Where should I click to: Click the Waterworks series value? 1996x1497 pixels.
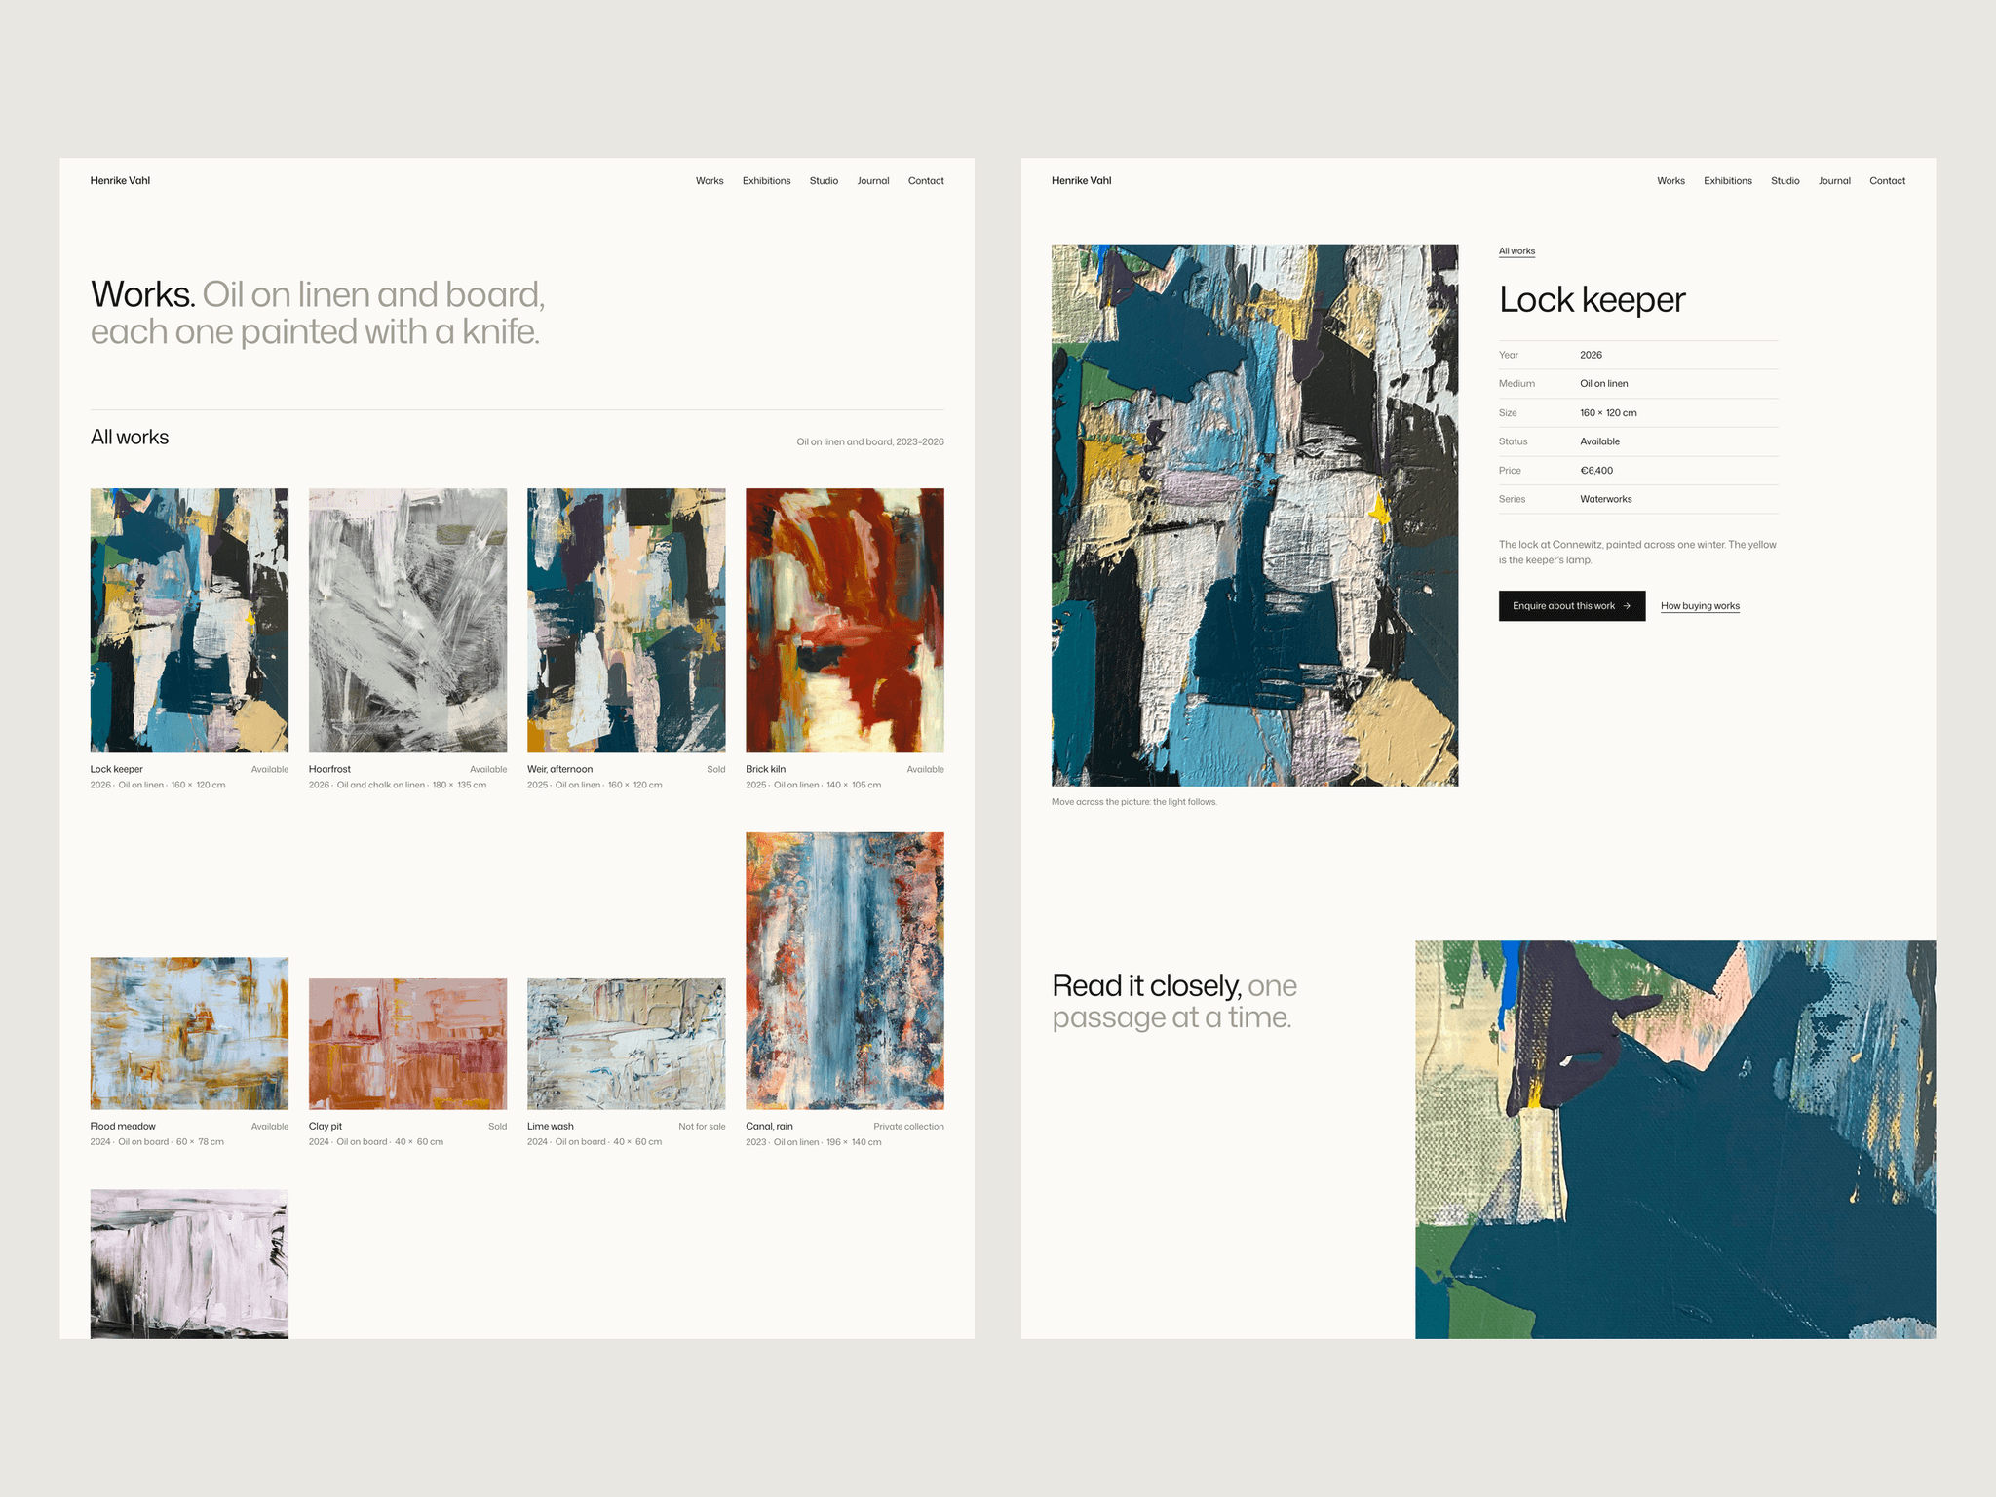[x=1606, y=499]
